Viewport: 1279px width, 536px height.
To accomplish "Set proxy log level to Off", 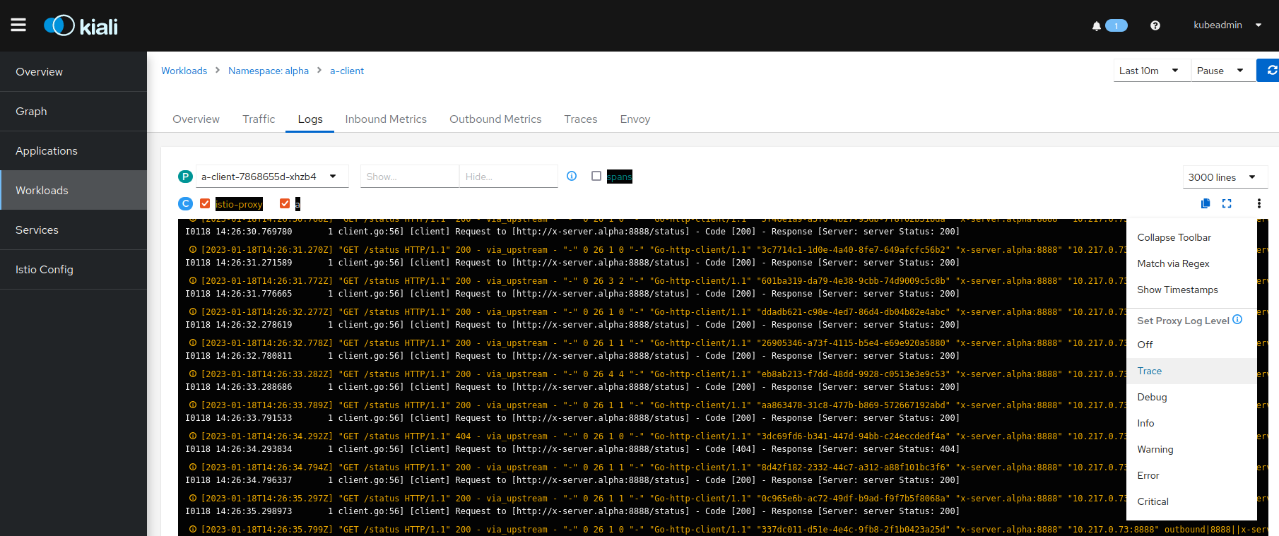I will point(1191,345).
